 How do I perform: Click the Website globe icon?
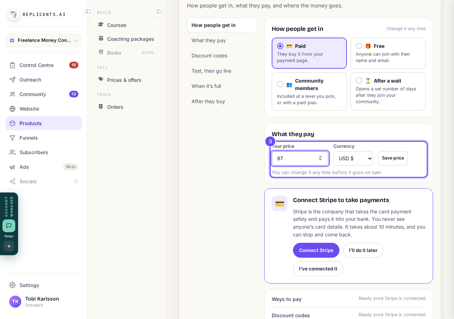click(x=12, y=109)
